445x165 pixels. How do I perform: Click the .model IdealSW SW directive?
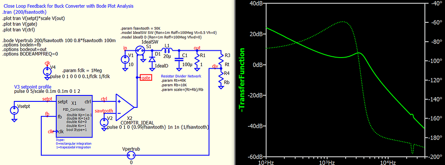tap(169, 33)
